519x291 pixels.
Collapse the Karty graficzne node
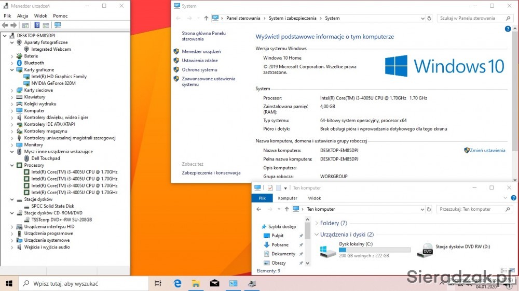click(12, 70)
